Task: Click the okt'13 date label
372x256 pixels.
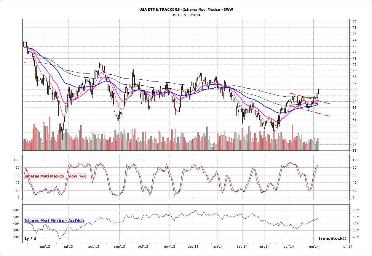Action: (x=143, y=246)
